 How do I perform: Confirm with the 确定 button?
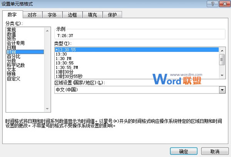point(184,151)
